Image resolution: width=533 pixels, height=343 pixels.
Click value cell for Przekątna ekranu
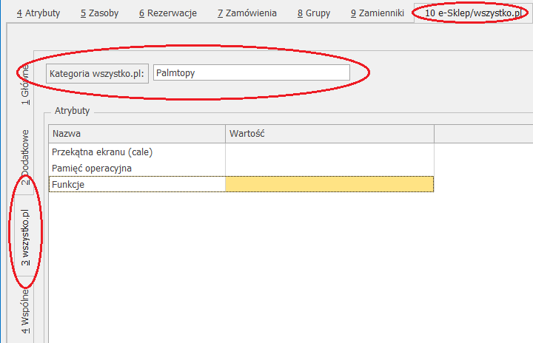(x=329, y=152)
